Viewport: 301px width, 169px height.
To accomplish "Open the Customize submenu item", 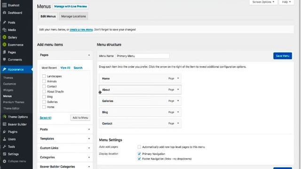I will 9,84.
